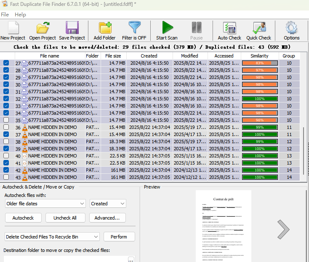Check the file in row 35

click(6, 120)
